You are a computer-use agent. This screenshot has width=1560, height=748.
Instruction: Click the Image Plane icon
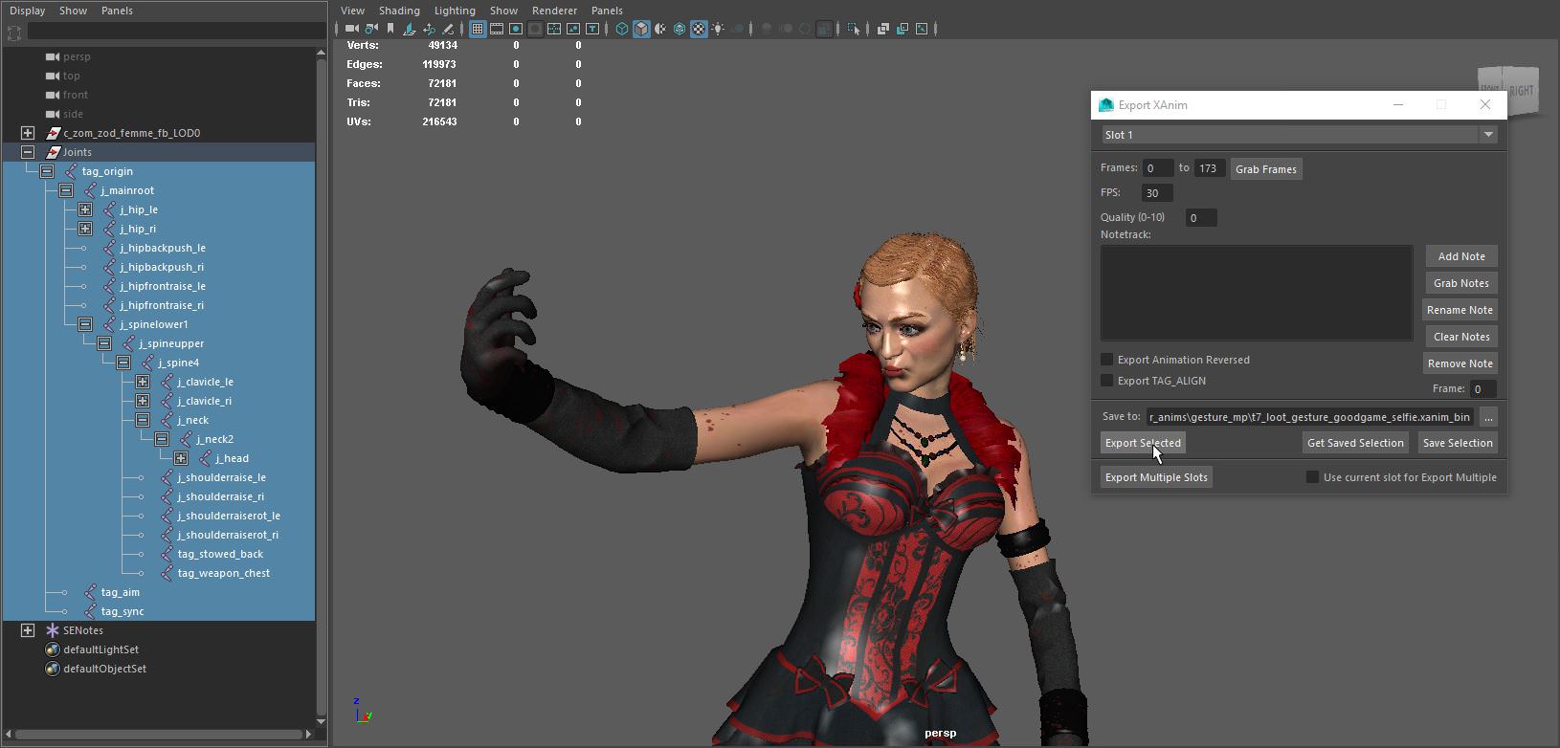point(410,29)
